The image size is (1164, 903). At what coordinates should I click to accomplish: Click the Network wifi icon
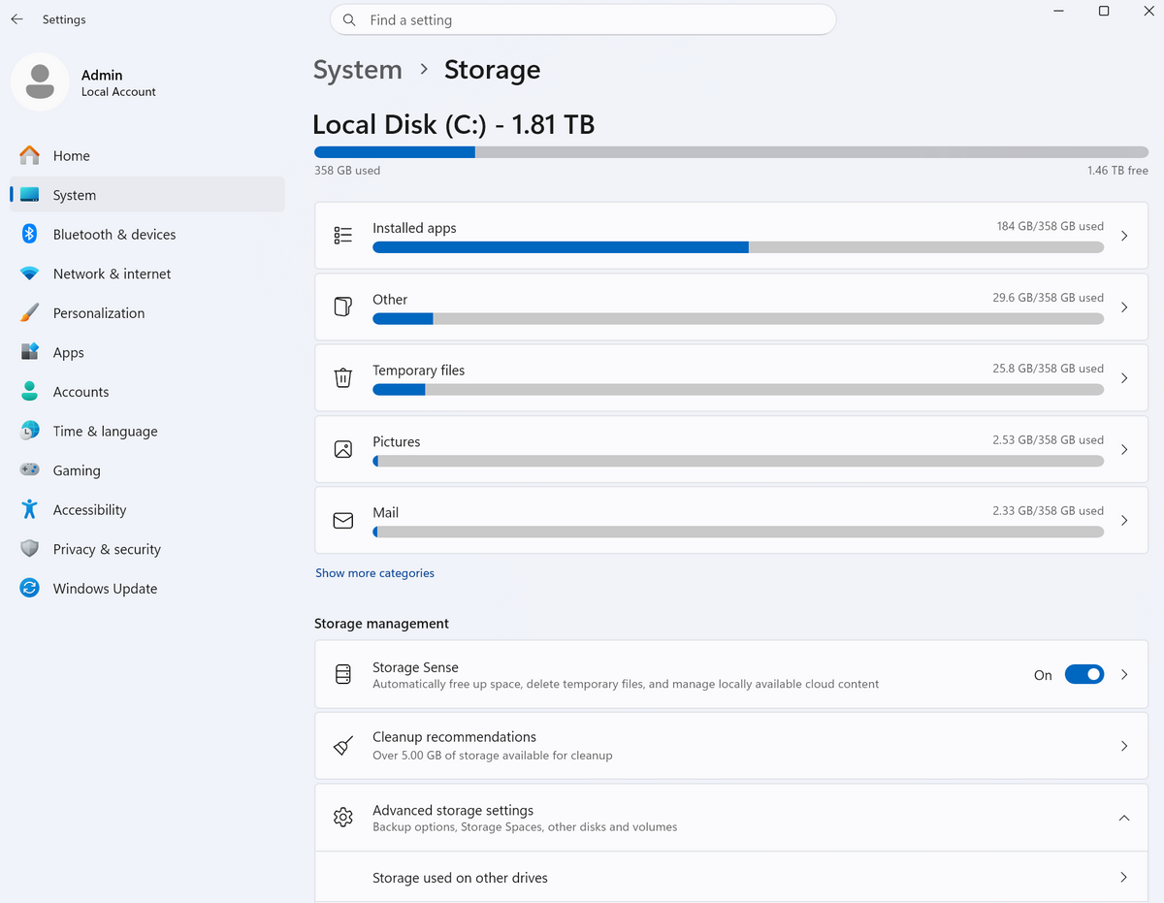click(30, 274)
